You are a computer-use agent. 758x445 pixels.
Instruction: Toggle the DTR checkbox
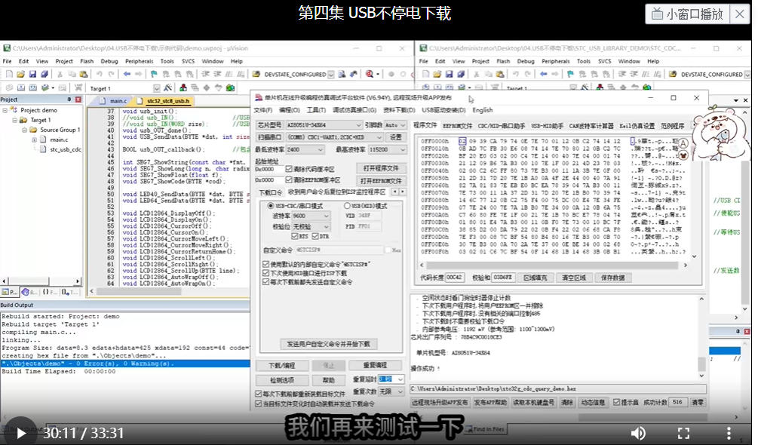point(315,236)
